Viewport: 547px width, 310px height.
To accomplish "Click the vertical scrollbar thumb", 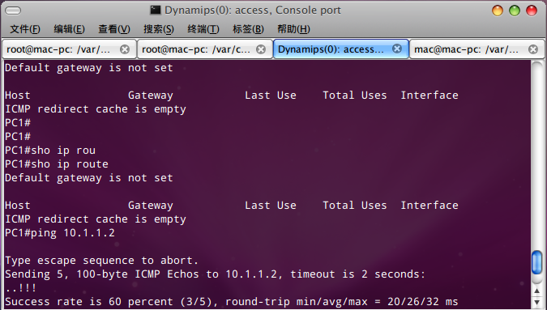I will (537, 262).
